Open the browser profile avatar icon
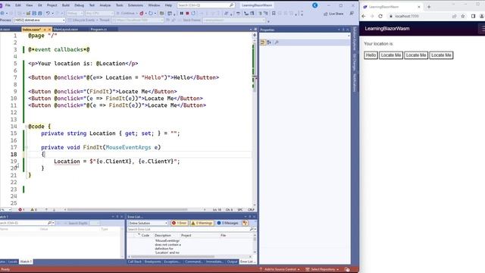This screenshot has height=273, width=485. [x=482, y=16]
